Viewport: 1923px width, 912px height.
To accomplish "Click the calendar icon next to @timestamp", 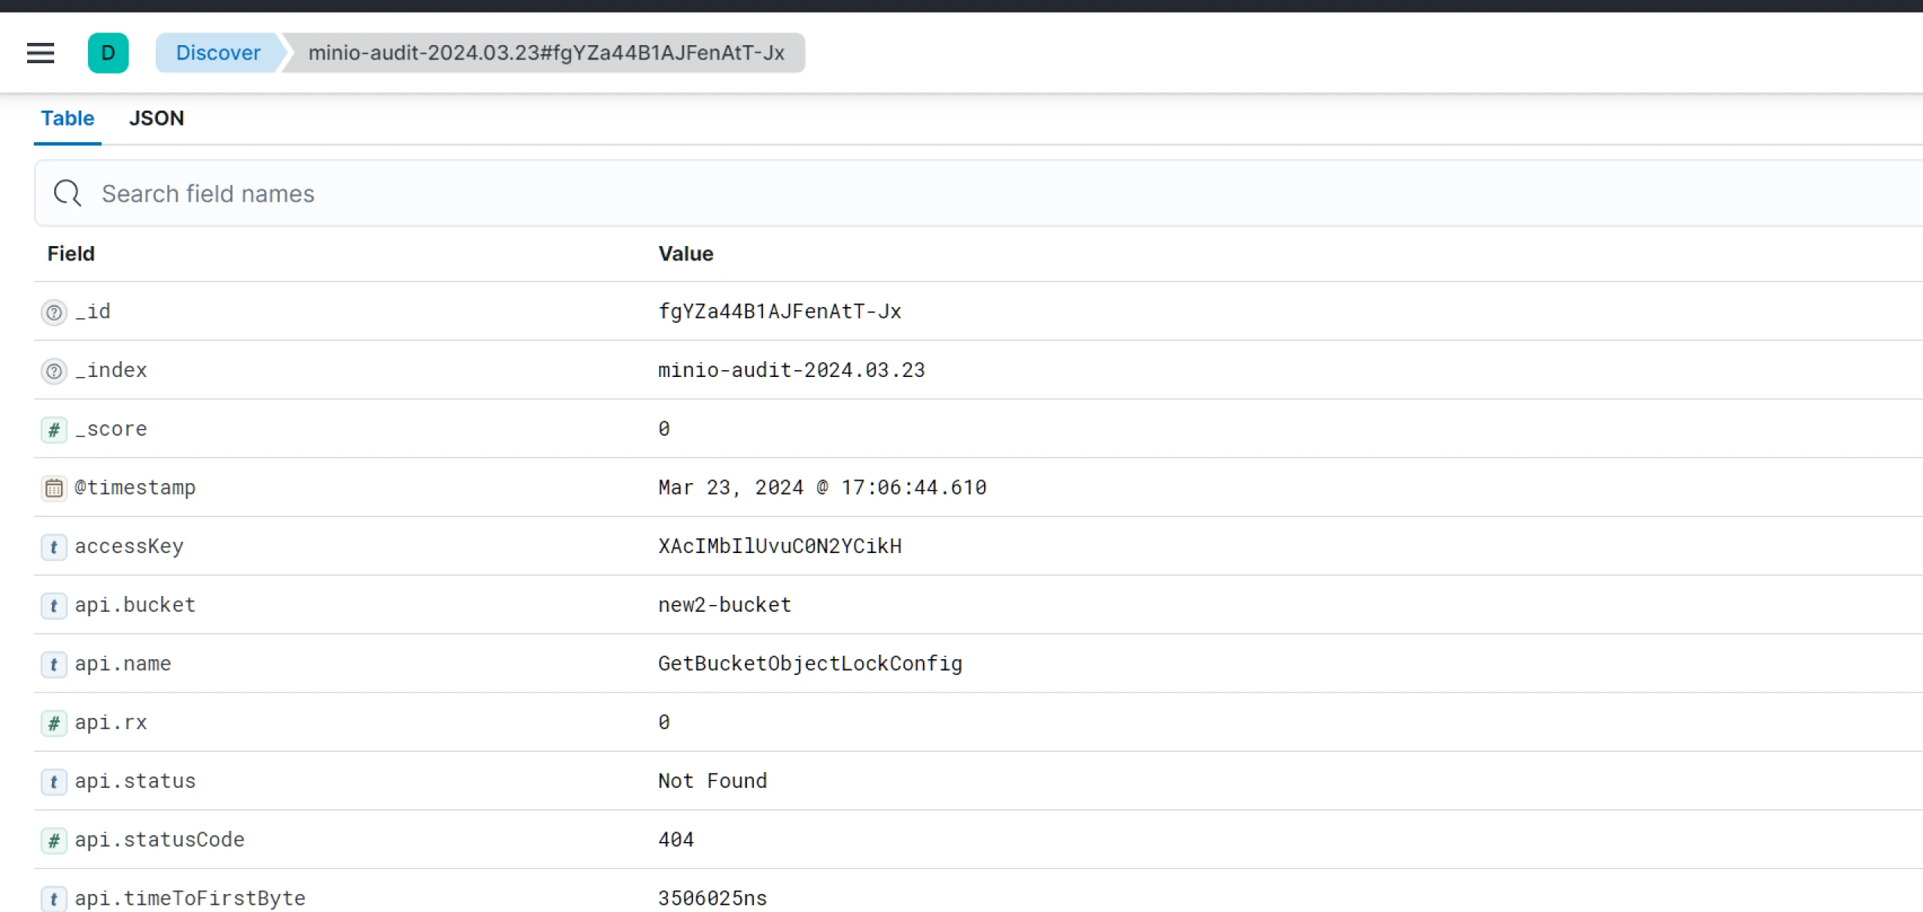I will (54, 487).
